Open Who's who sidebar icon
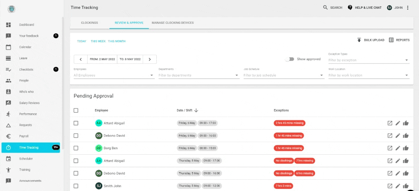Image resolution: width=419 pixels, height=191 pixels. click(8, 92)
